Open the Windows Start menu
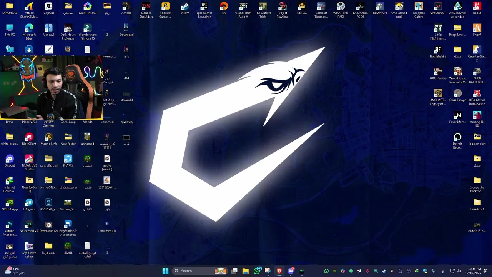The width and height of the screenshot is (492, 277). (x=165, y=271)
